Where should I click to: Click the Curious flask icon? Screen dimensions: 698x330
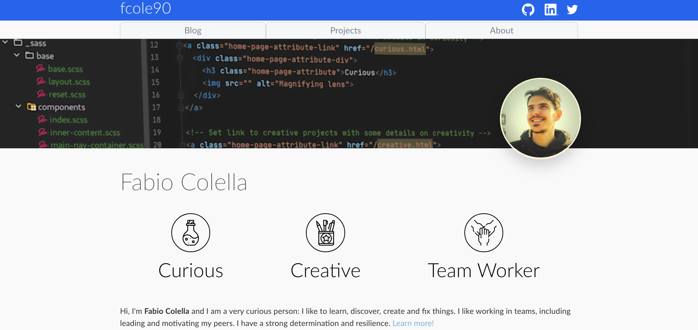point(191,233)
